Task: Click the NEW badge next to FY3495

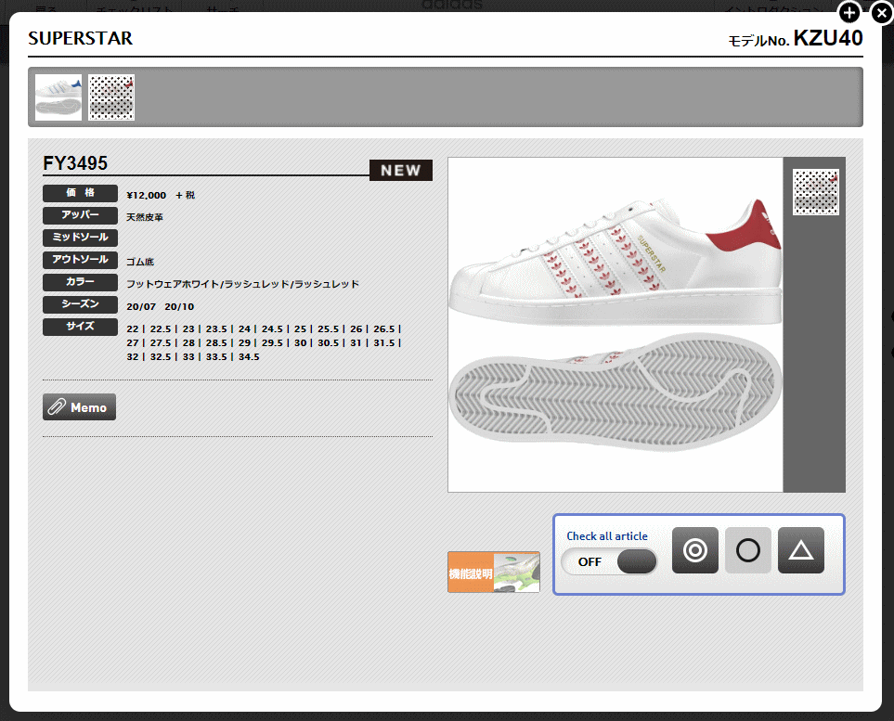Action: click(x=401, y=170)
